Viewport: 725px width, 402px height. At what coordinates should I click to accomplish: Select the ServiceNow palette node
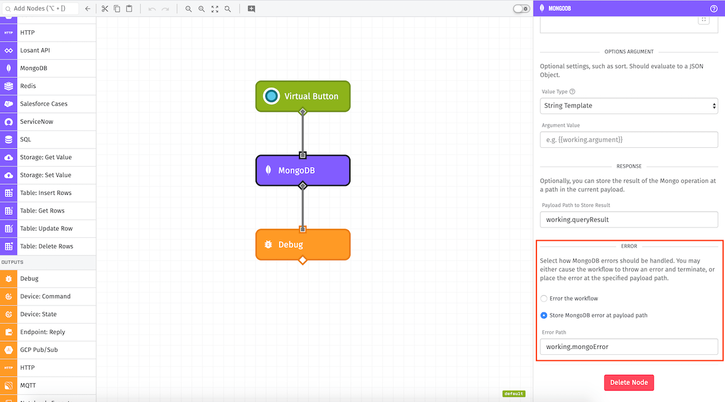(48, 121)
